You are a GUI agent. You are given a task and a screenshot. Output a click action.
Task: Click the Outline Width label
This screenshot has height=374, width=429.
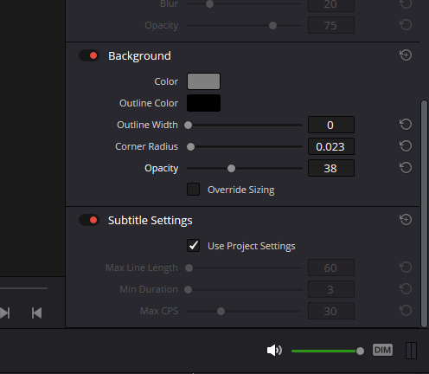pyautogui.click(x=147, y=125)
